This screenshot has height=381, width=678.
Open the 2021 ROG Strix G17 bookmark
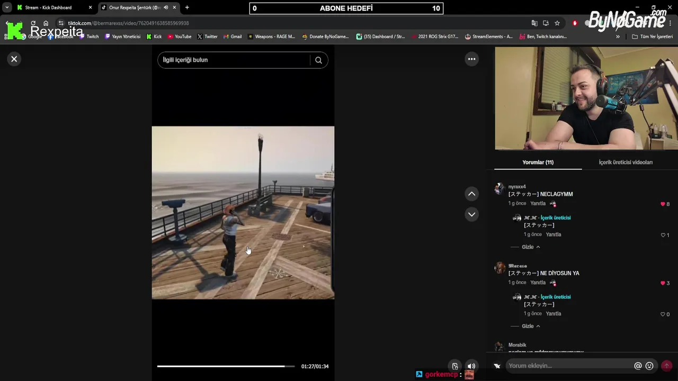[x=434, y=37]
